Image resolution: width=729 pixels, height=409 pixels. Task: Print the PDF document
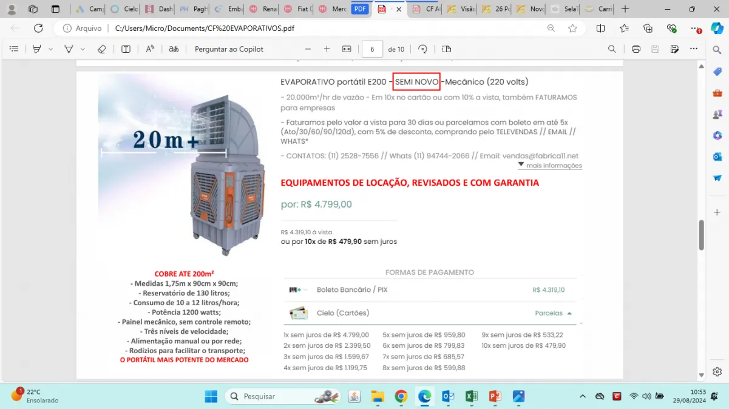coord(636,49)
